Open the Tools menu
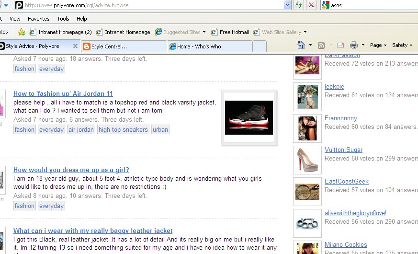 coord(63,19)
